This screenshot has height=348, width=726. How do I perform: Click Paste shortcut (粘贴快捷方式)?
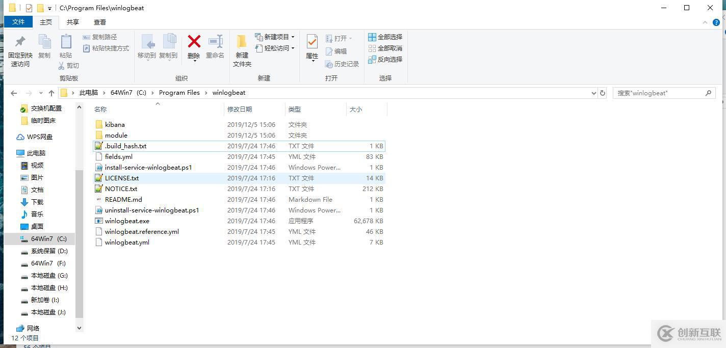pos(106,48)
